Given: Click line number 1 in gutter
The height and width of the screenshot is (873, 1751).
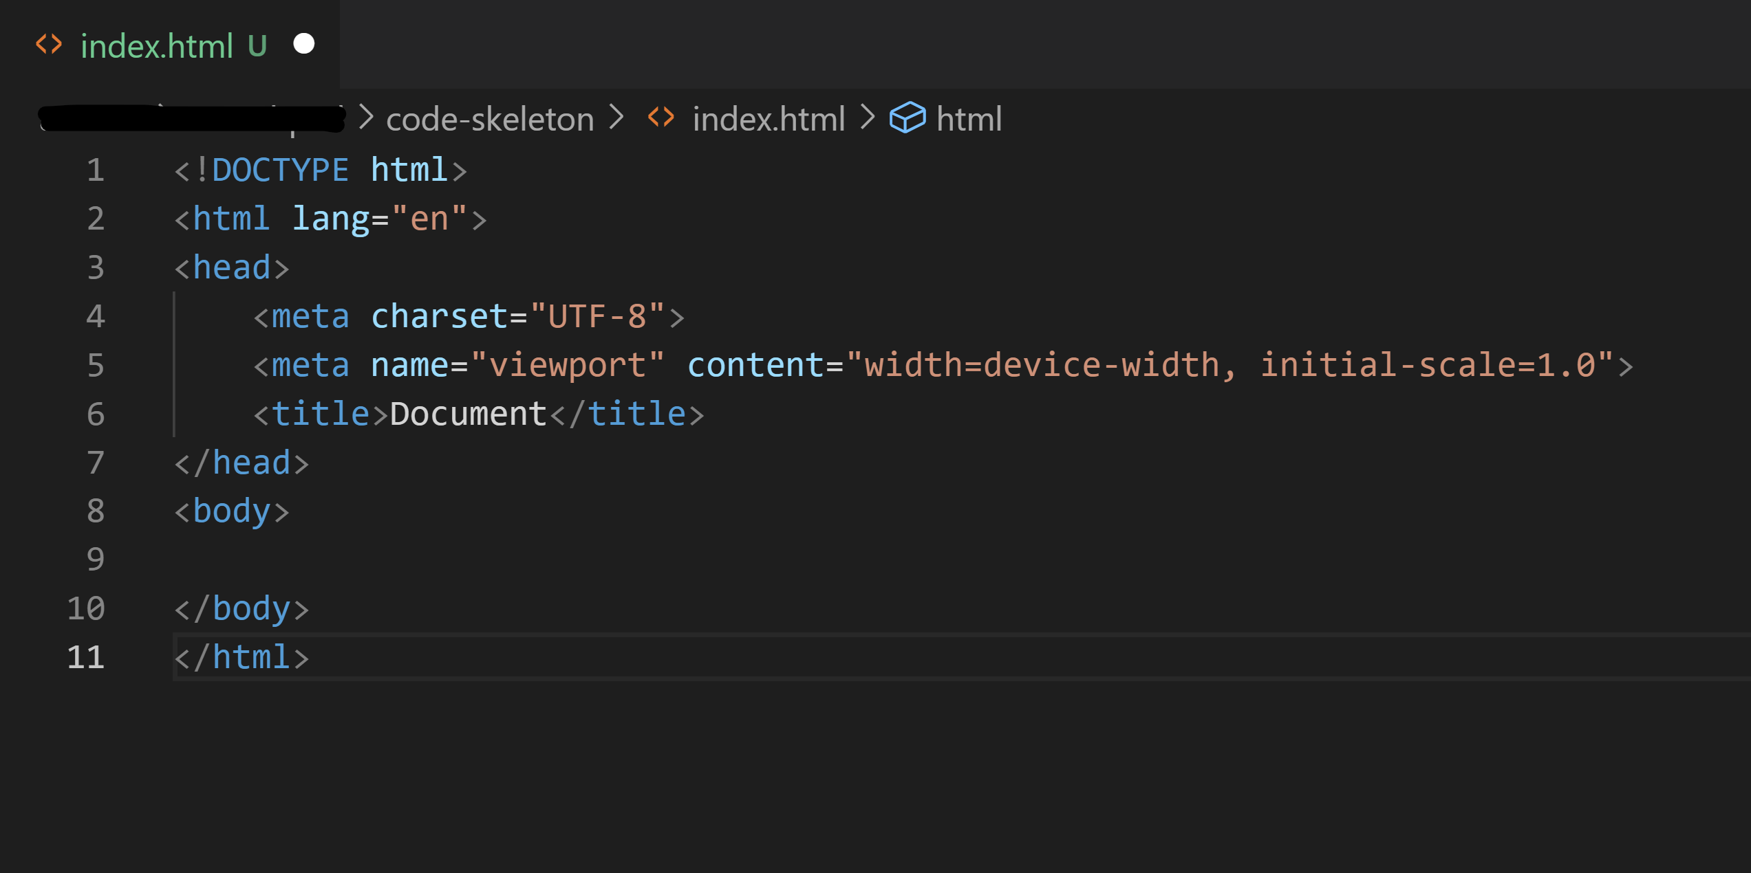Looking at the screenshot, I should (x=96, y=170).
